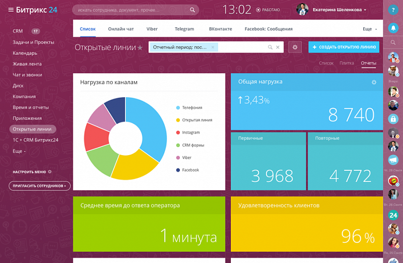The height and width of the screenshot is (263, 403).
Task: Remove the Отчетный период filter chip
Action: [213, 47]
